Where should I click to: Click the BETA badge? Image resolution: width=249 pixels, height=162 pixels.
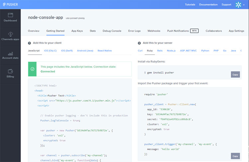[x=194, y=31]
